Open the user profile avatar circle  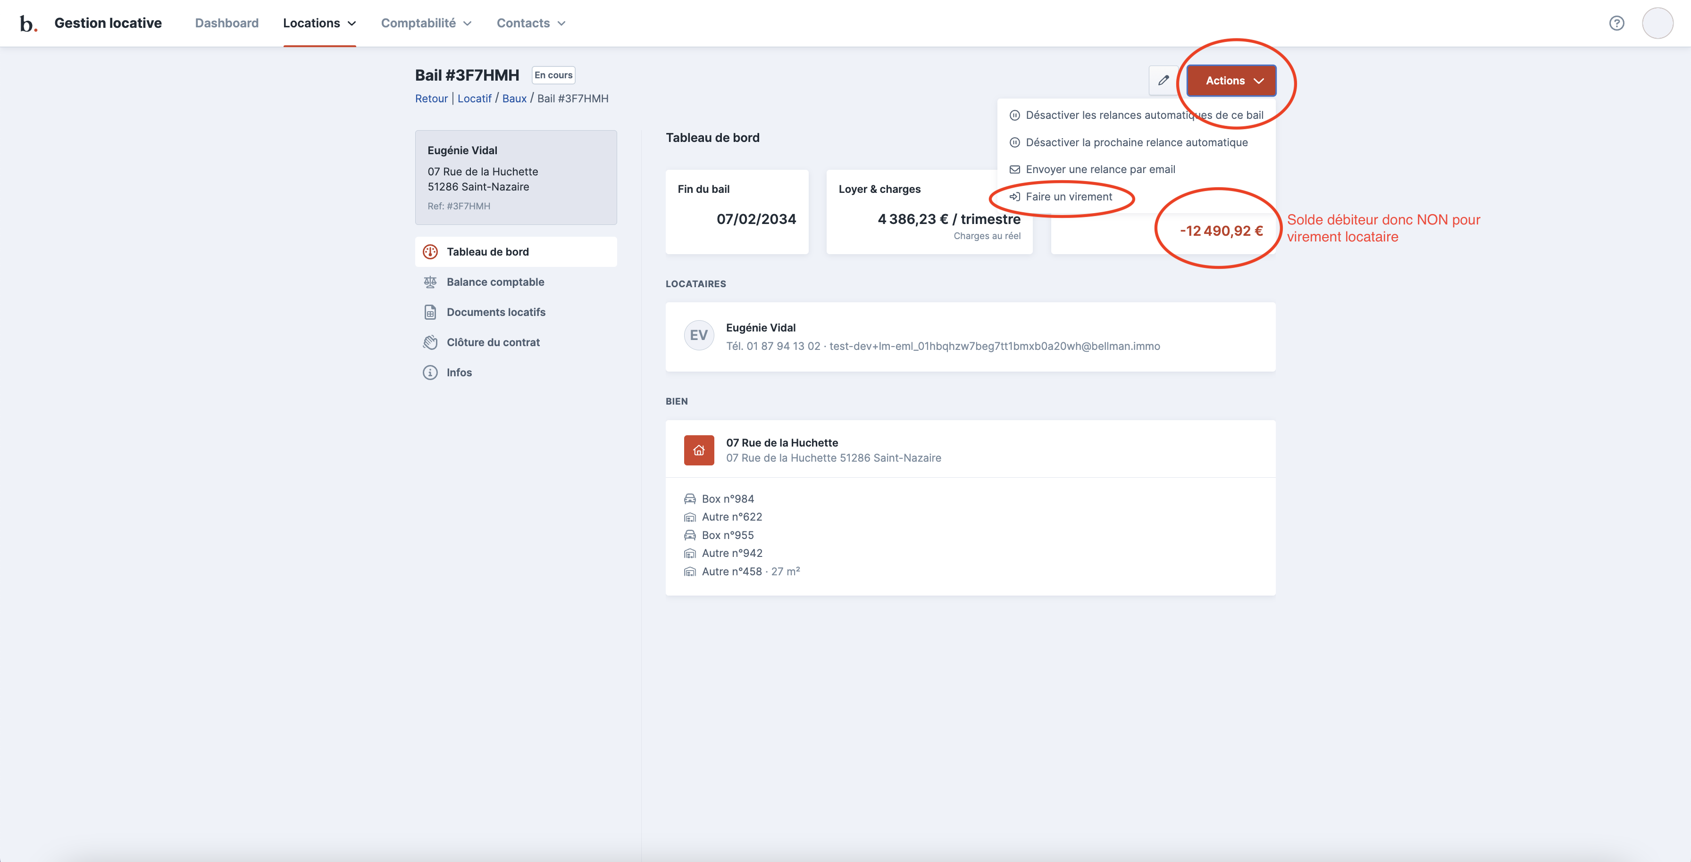[x=1657, y=23]
